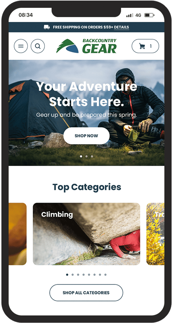Tap the search magnifier icon
173x323 pixels.
[38, 46]
